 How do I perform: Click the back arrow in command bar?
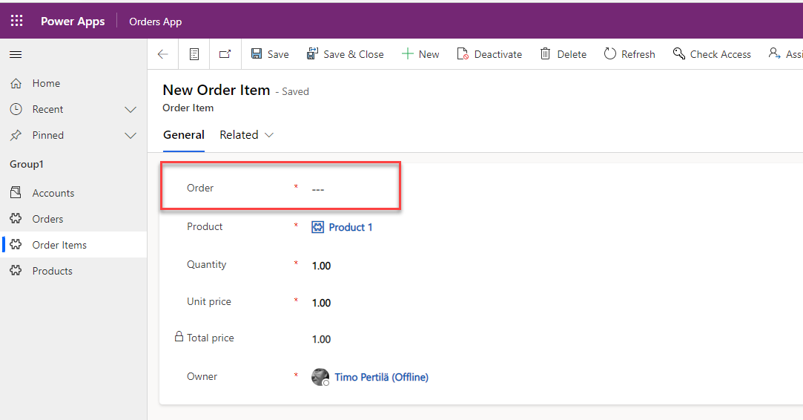point(163,54)
